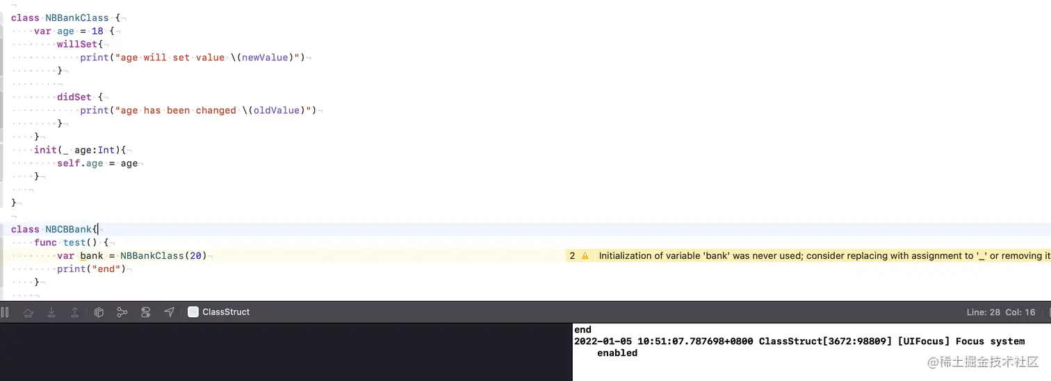Pause program execution in debug bar
The width and height of the screenshot is (1051, 381).
pyautogui.click(x=5, y=312)
